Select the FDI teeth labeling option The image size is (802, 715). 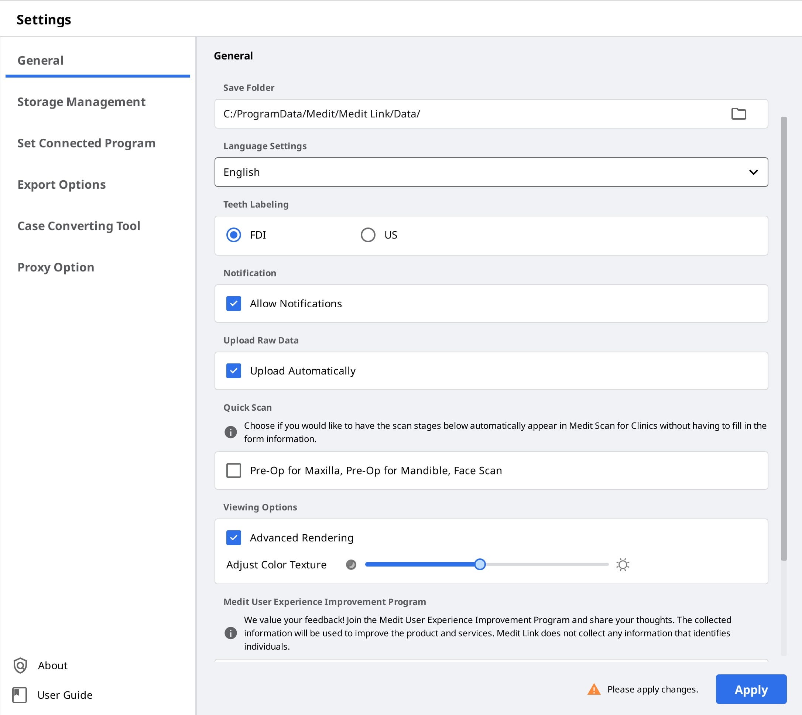coord(234,235)
